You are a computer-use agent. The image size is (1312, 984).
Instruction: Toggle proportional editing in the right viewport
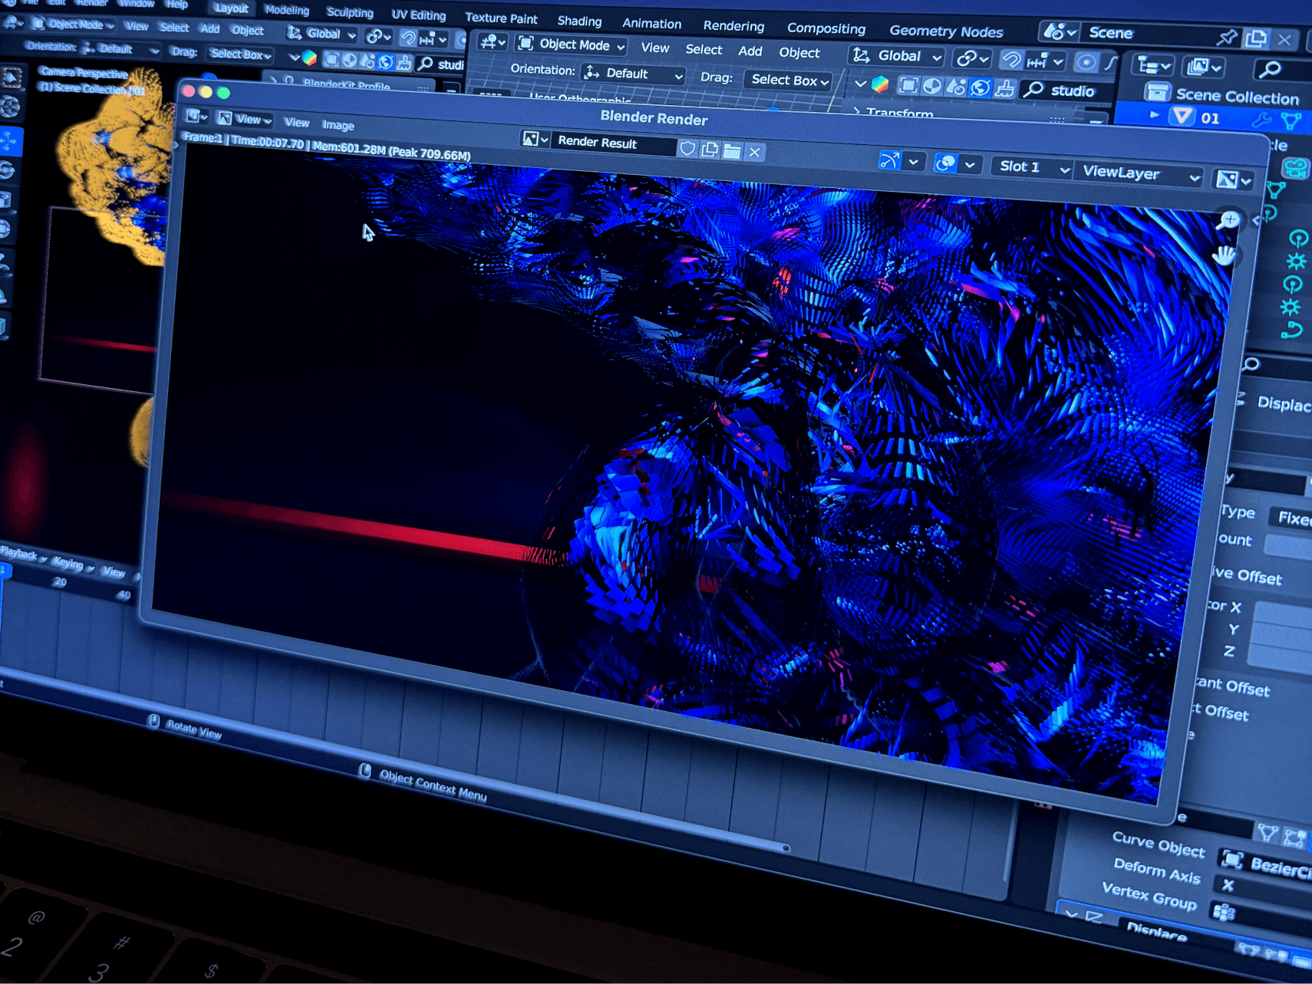1085,62
